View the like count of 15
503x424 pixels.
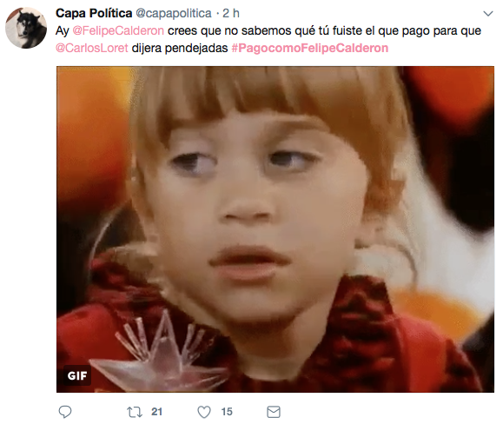click(x=227, y=412)
